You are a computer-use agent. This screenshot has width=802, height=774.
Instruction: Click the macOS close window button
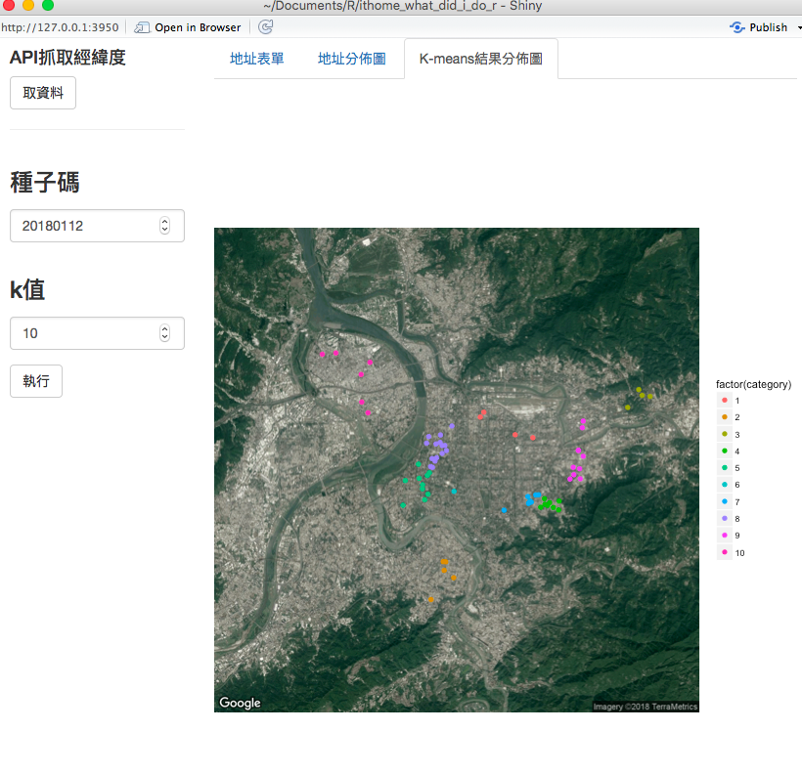(9, 5)
